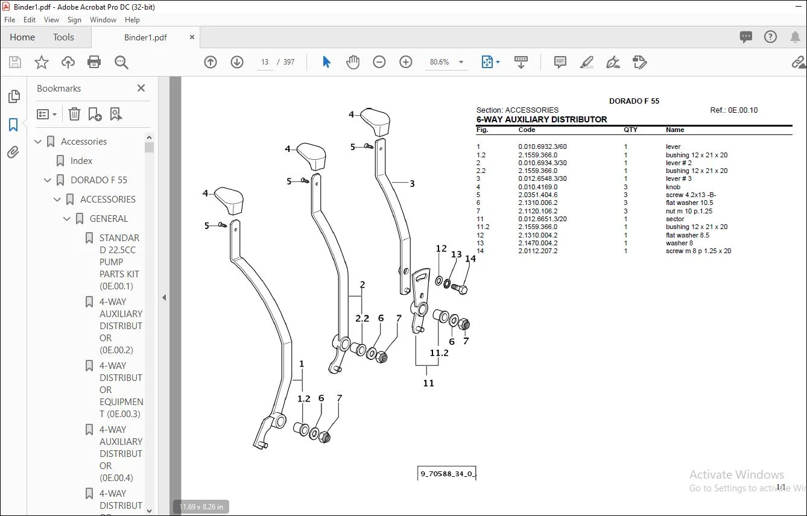Viewport: 807px width, 516px height.
Task: Open the share link icon
Action: point(799,62)
